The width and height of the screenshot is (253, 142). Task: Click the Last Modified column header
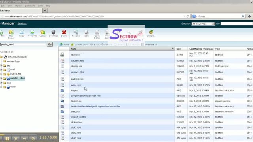click(200, 49)
